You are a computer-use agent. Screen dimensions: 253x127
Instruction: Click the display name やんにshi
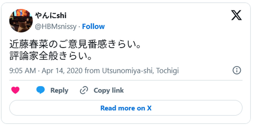point(51,15)
